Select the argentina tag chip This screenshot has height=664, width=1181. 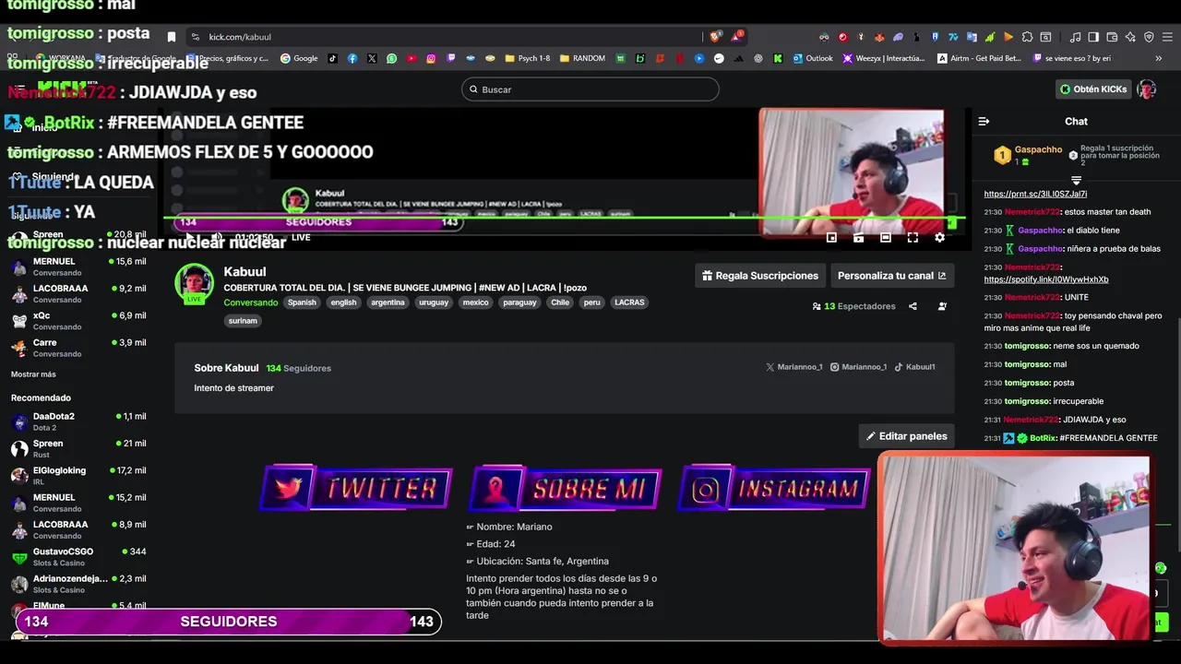click(388, 302)
